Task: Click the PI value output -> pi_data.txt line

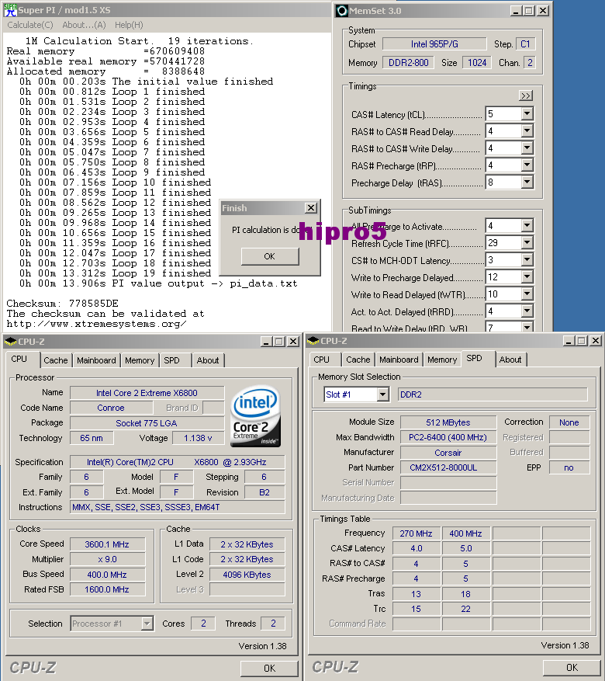Action: [158, 283]
